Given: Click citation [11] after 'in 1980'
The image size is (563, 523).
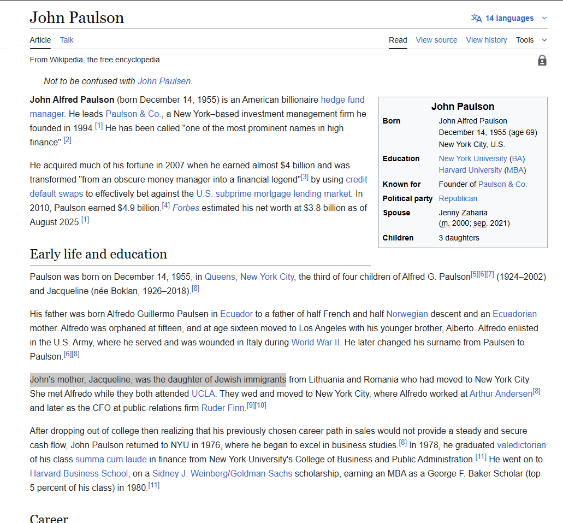Looking at the screenshot, I should tap(153, 485).
